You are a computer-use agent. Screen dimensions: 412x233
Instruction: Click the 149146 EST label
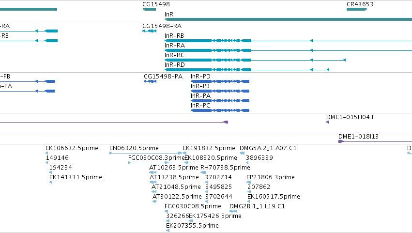pos(57,158)
